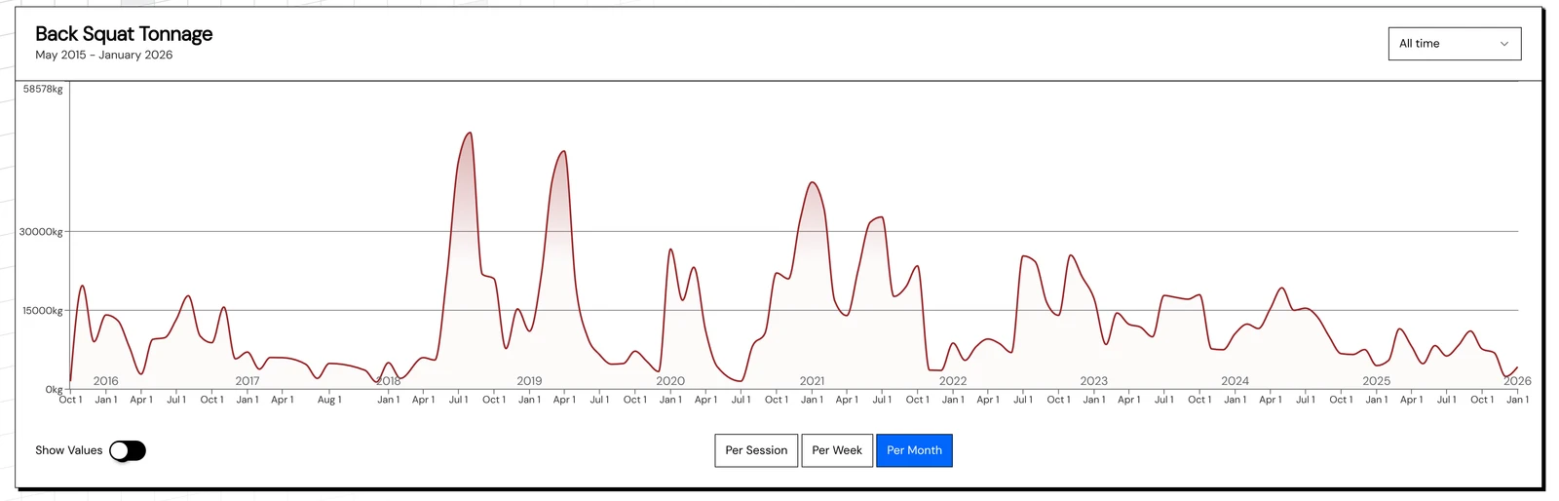Toggle the Show Values switch
This screenshot has width=1559, height=501.
128,450
